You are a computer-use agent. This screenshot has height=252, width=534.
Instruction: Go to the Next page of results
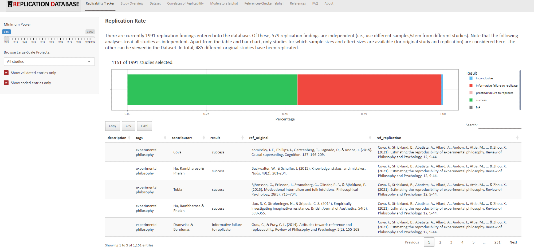click(x=513, y=242)
